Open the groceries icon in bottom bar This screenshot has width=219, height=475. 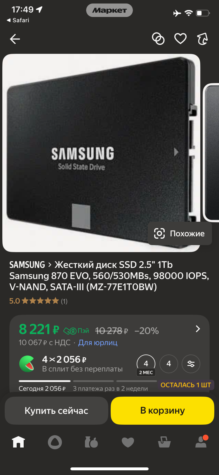[x=91, y=442]
